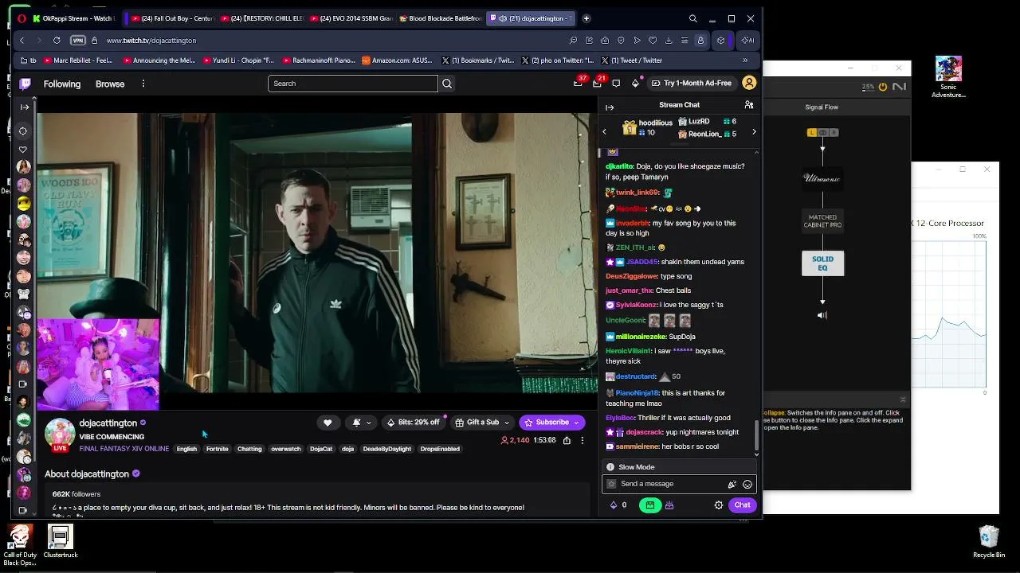
Task: Open the green channel points rewards button
Action: point(650,505)
